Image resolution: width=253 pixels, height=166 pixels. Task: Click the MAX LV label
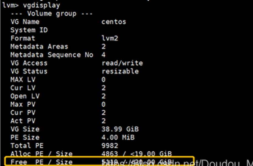(x=23, y=80)
